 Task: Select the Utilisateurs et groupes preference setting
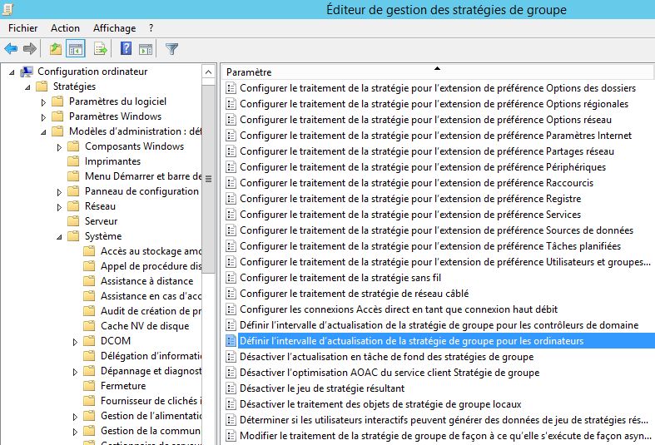445,262
